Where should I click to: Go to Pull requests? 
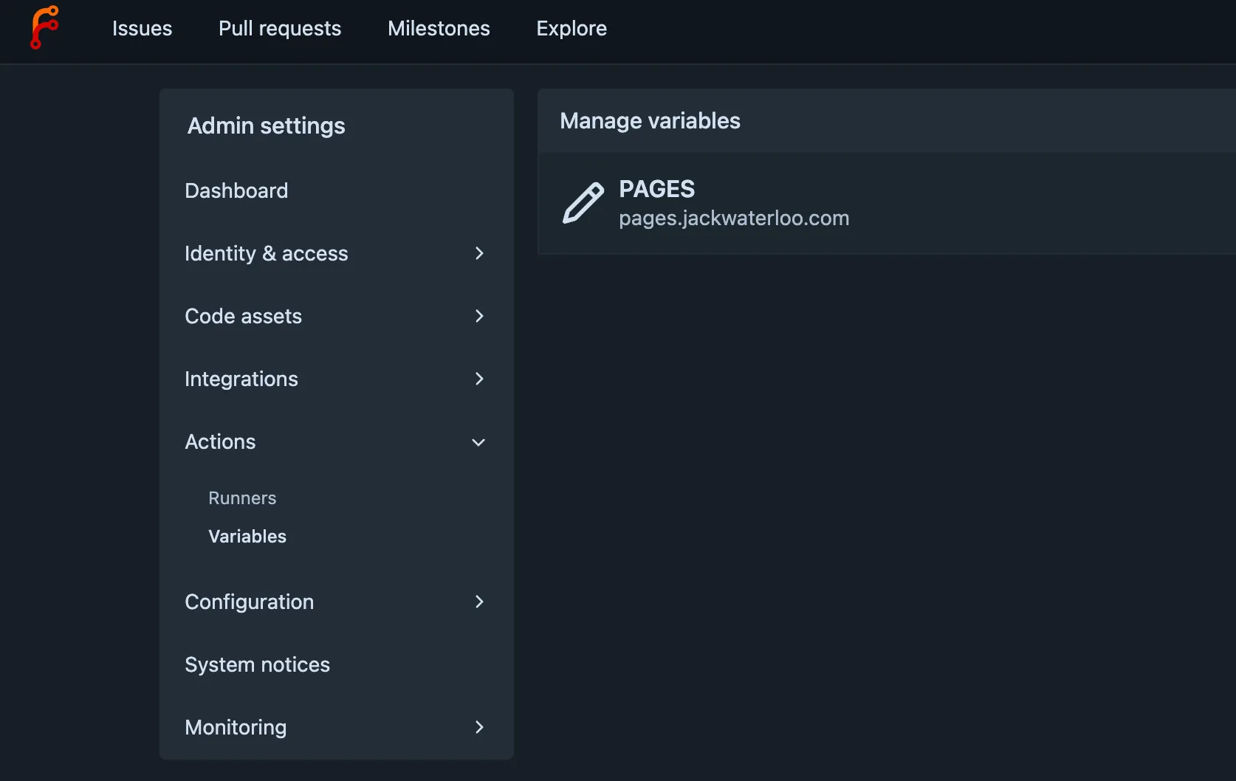280,28
